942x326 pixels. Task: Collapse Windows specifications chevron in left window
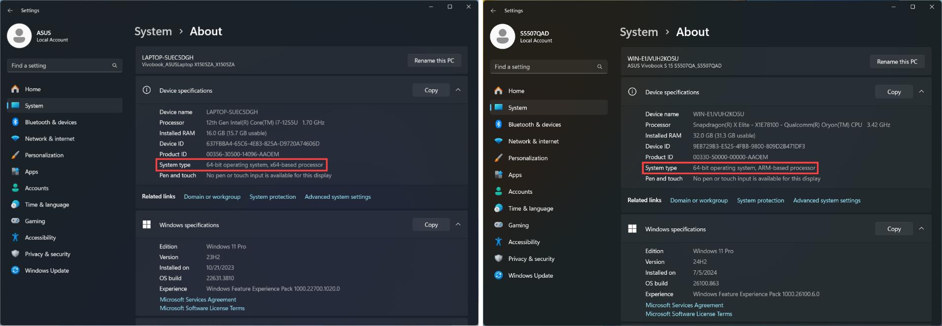(458, 224)
